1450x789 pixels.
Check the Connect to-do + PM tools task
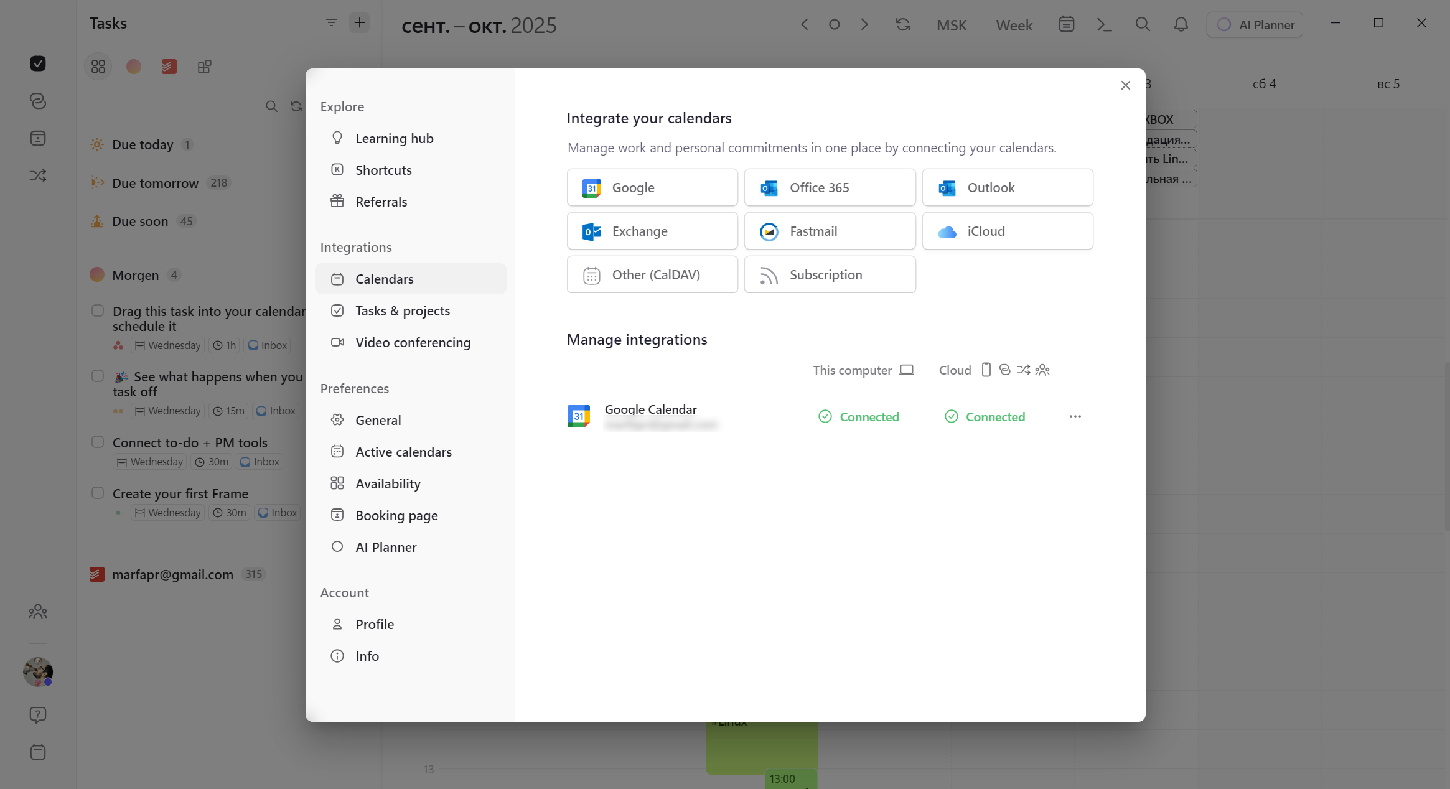pos(98,442)
